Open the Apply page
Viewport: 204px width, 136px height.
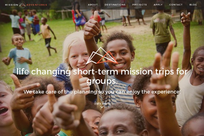pyautogui.click(x=158, y=5)
